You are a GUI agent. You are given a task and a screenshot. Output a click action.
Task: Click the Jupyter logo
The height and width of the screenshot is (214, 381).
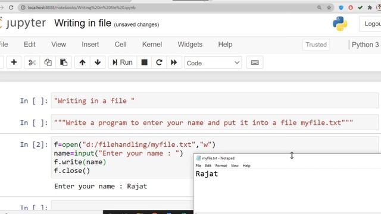[x=23, y=23]
